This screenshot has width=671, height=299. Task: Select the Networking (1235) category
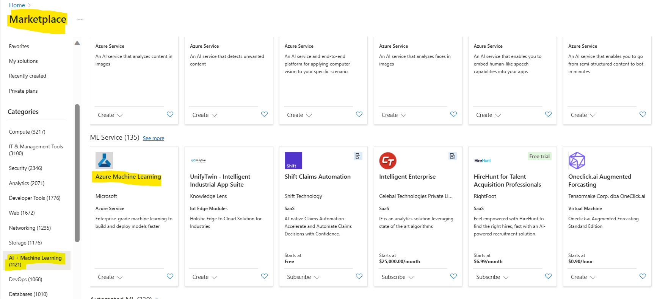(x=30, y=228)
